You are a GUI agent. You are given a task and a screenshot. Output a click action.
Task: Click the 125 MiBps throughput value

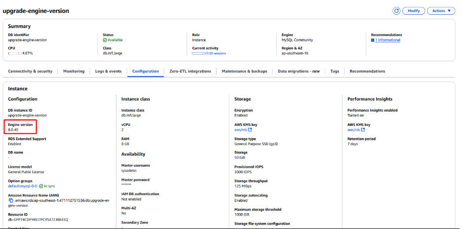point(243,186)
